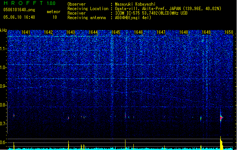Click the Receiving antenna label
Viewport: 237px width, 150px height.
(87, 18)
